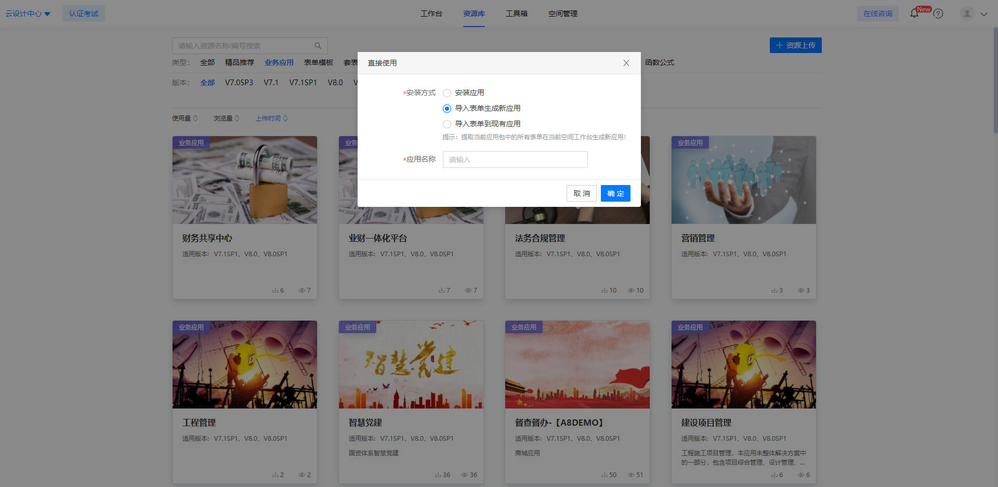Filter type by 业务应用
The image size is (998, 487).
[x=279, y=62]
